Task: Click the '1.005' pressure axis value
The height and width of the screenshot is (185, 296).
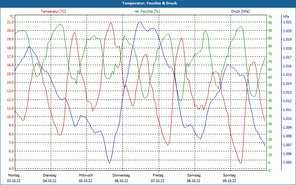Action: click(x=287, y=162)
